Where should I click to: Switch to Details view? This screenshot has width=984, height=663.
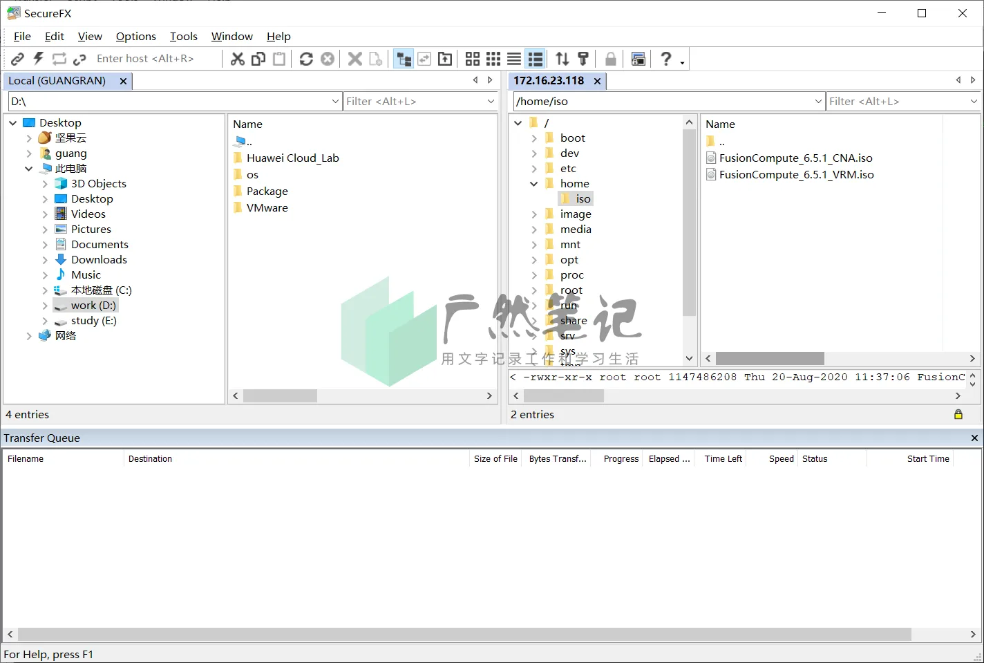(x=535, y=59)
